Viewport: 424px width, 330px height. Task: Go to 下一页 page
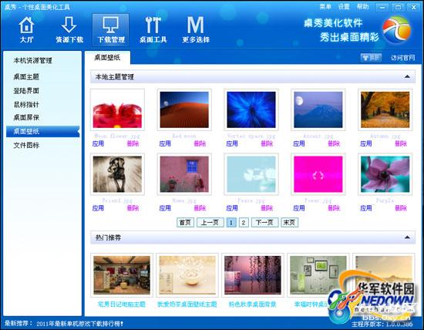[264, 222]
